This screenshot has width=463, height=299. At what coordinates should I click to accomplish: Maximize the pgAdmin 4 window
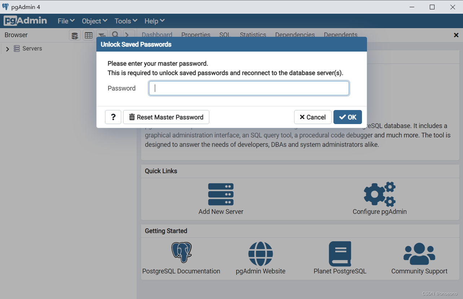(432, 7)
